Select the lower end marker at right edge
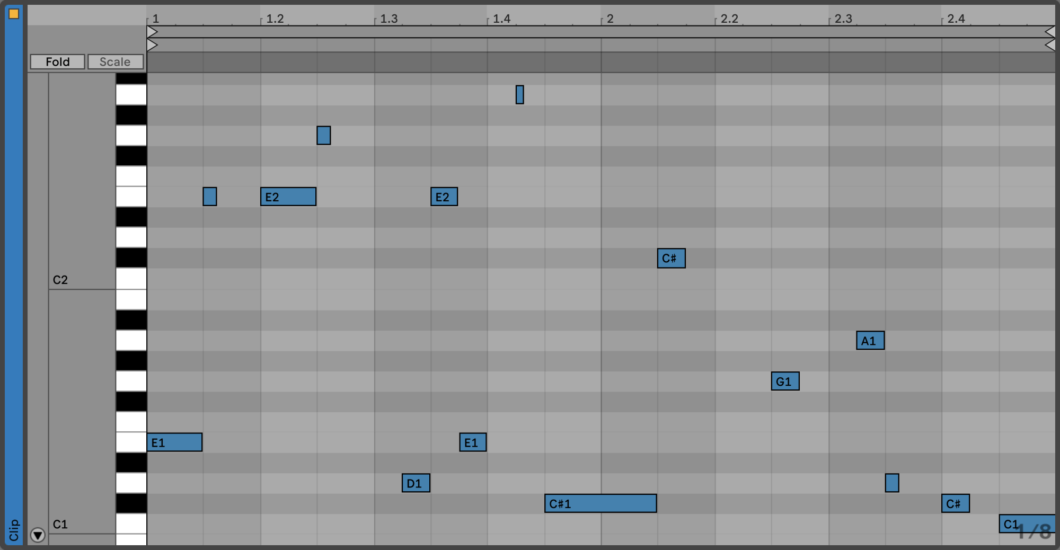1060x550 pixels. pos(1049,46)
